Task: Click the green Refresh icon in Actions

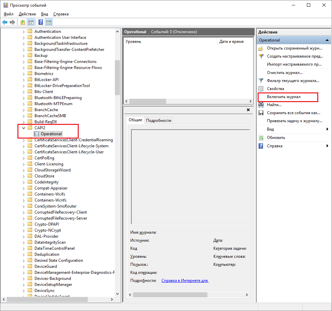Action: point(261,138)
